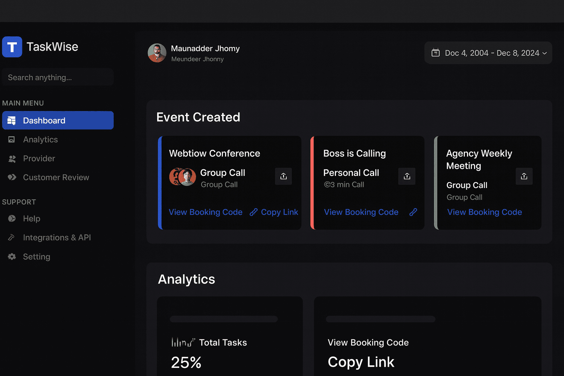564x376 pixels.
Task: Click share icon on Webtiow Conference card
Action: (283, 176)
